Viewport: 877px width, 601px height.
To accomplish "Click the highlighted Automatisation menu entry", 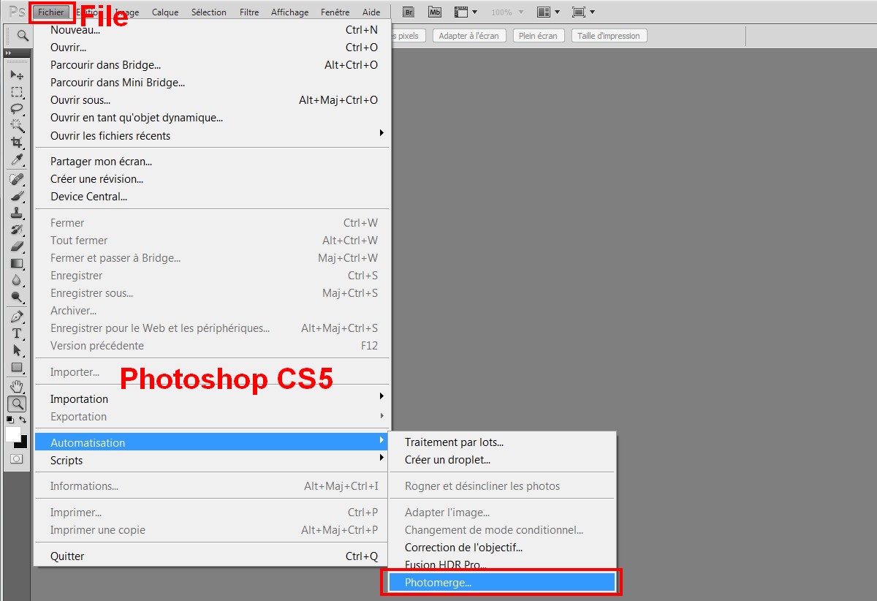I will tap(213, 442).
